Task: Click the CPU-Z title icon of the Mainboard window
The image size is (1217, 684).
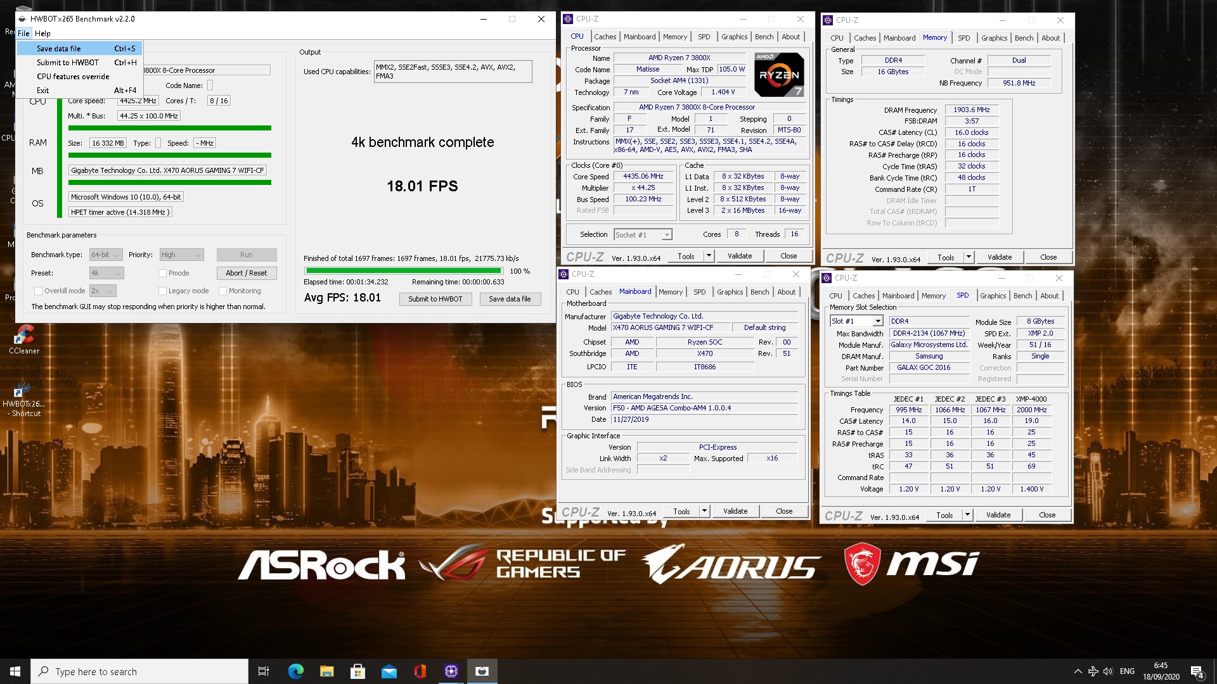Action: click(563, 274)
